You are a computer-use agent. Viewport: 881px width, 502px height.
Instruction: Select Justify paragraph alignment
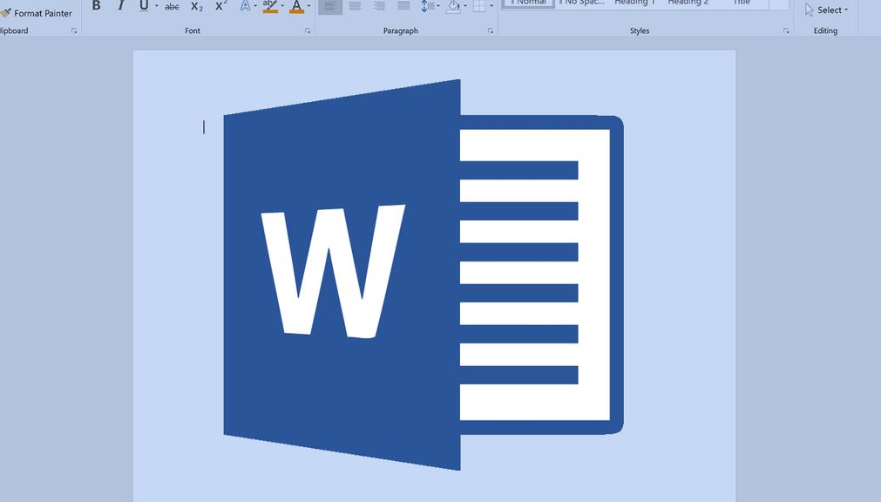point(403,5)
